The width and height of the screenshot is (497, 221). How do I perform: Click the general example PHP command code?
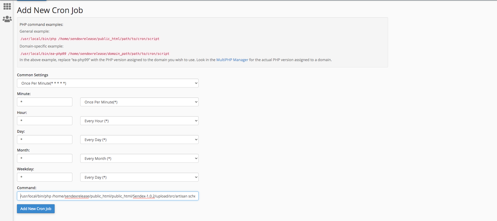(90, 39)
